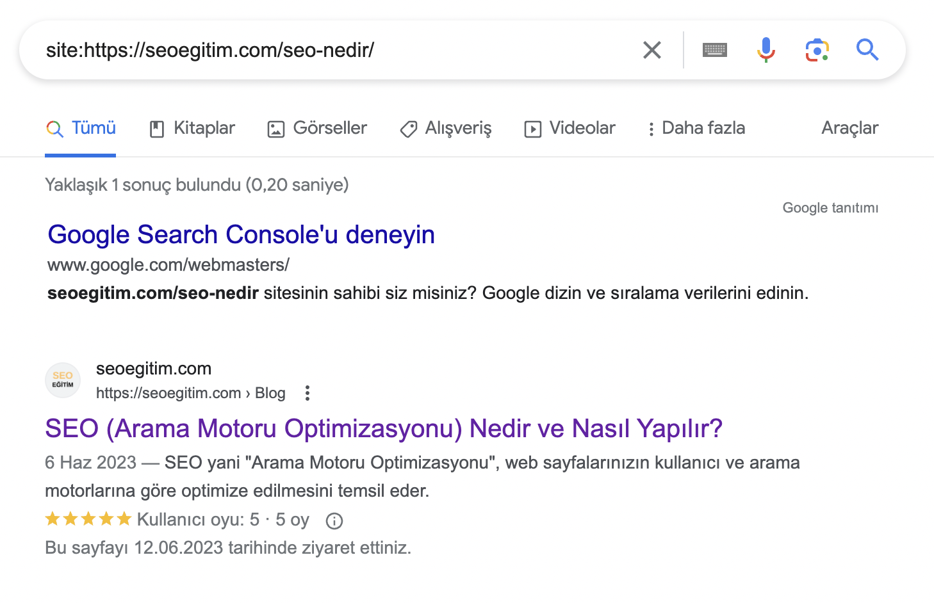This screenshot has width=934, height=603.
Task: Activate voice search with the microphone icon
Action: [766, 49]
